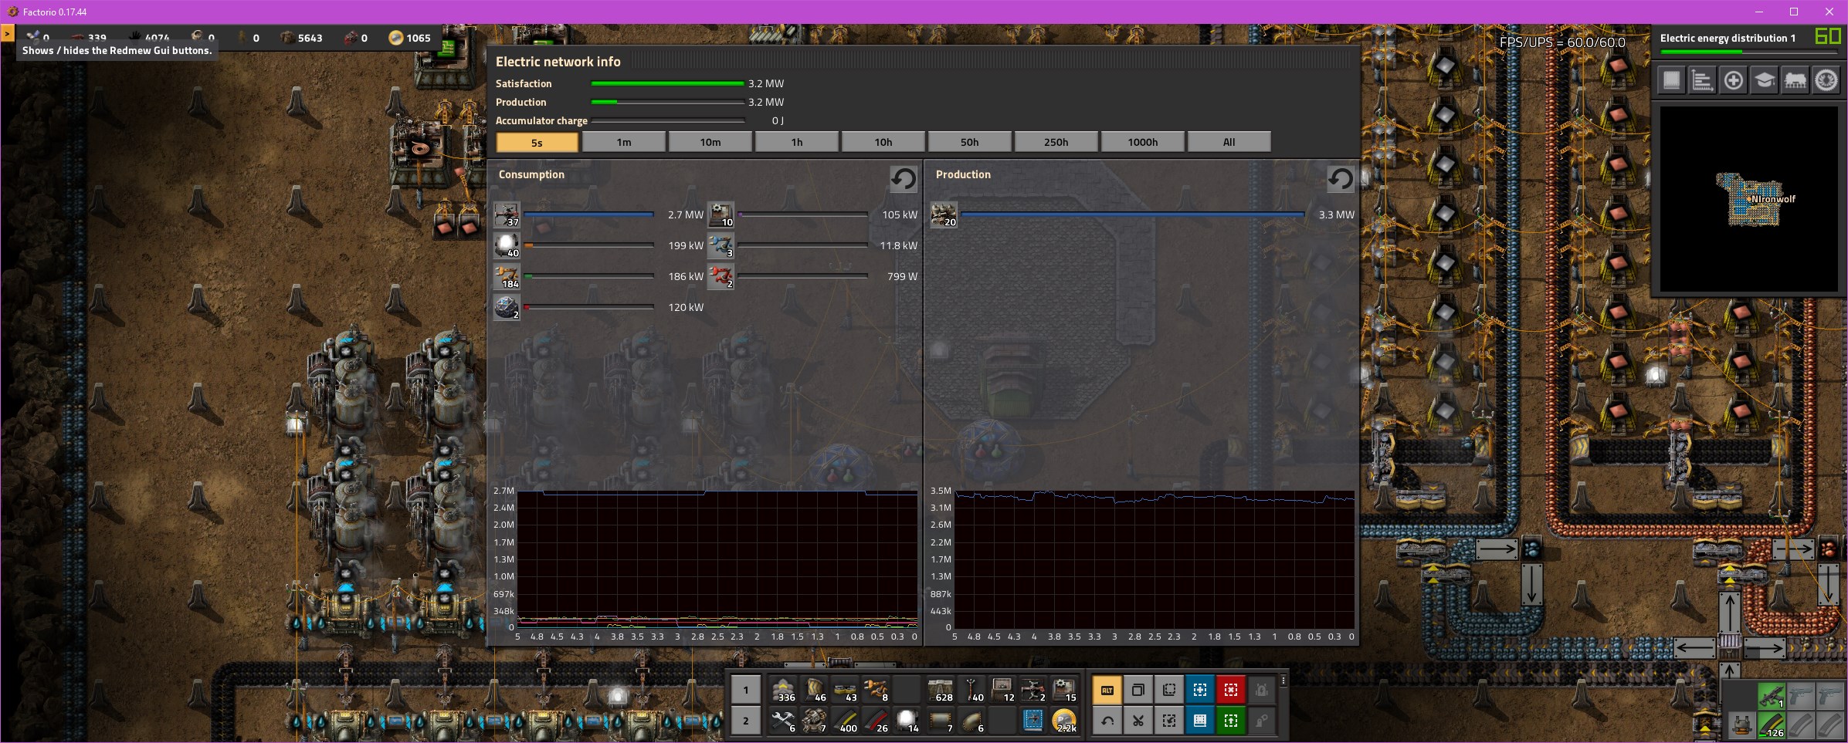Click the green upgrade planner button
Viewport: 1848px width, 743px height.
click(x=1231, y=721)
